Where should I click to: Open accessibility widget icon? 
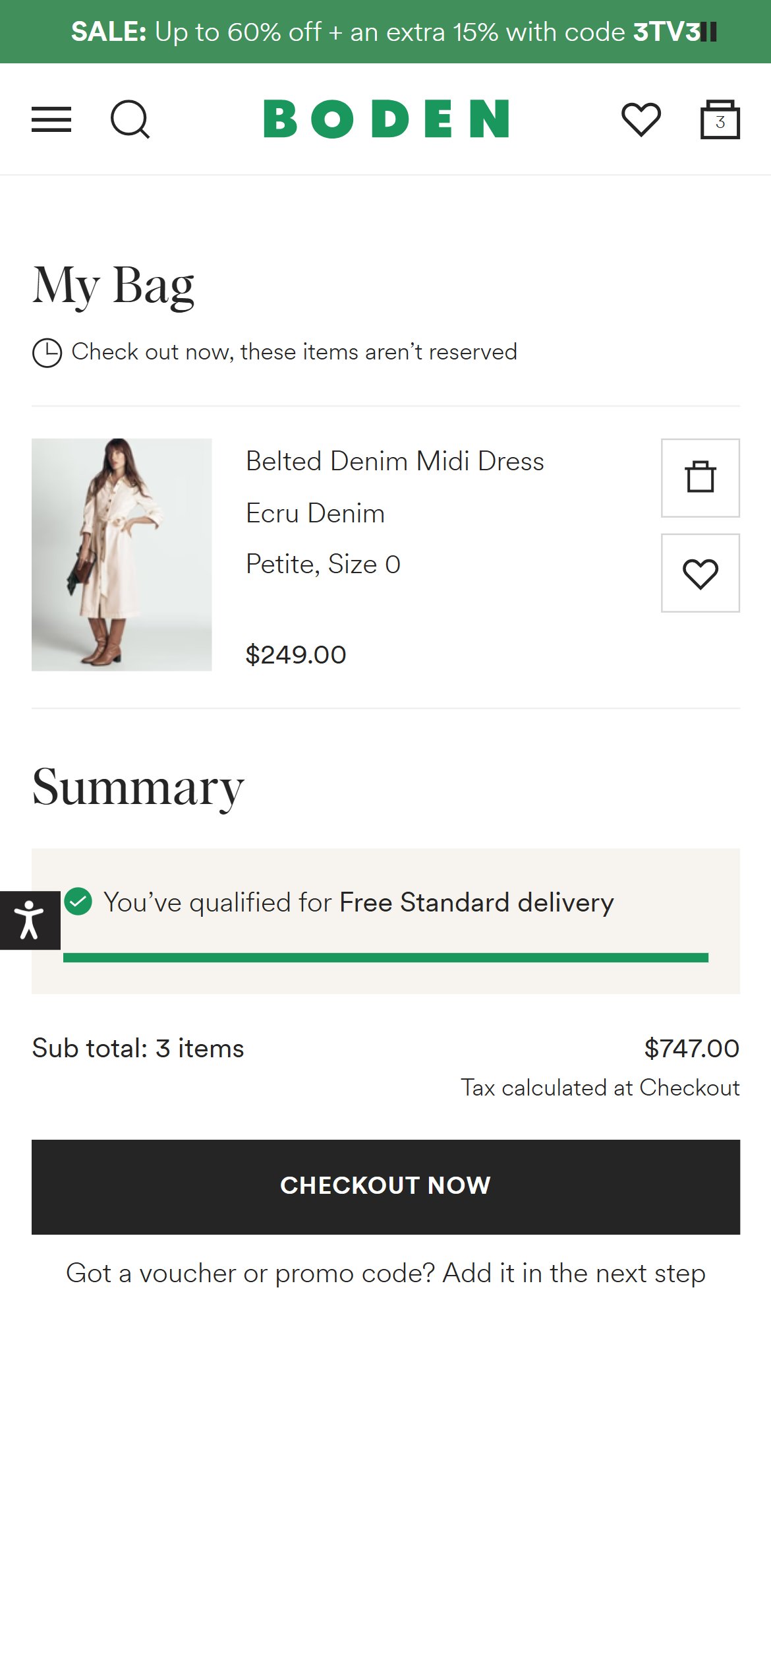30,920
